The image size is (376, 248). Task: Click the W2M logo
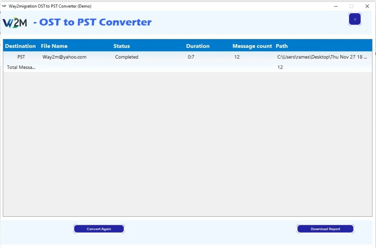click(15, 23)
